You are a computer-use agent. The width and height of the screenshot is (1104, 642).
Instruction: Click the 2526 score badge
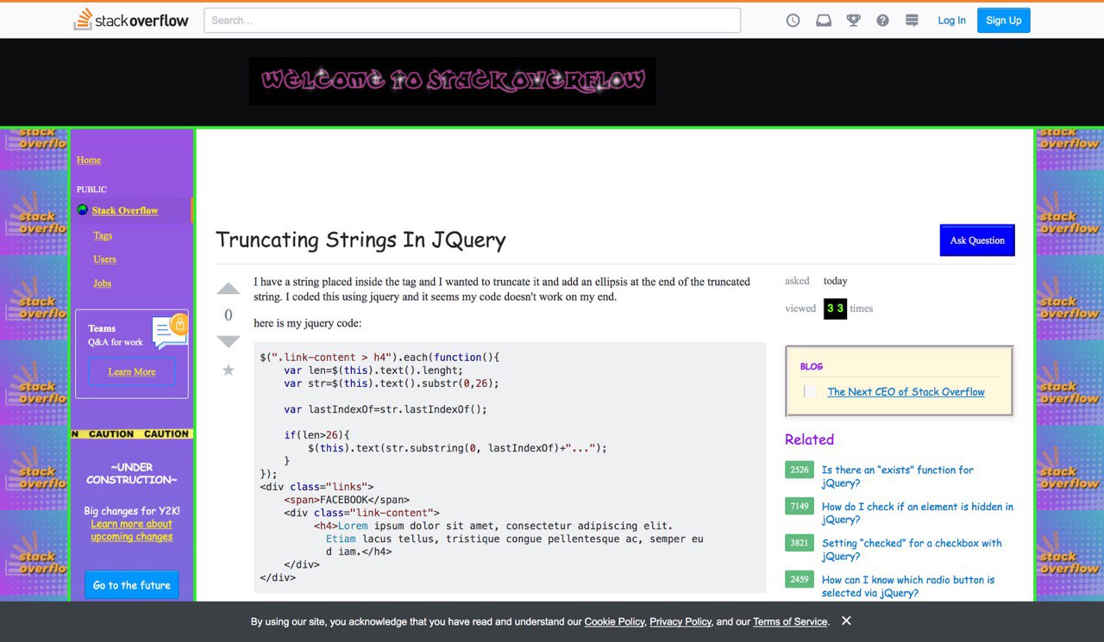click(800, 470)
